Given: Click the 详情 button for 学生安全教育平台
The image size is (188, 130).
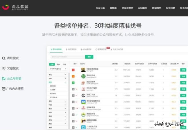Looking at the screenshot, I should tap(183, 102).
